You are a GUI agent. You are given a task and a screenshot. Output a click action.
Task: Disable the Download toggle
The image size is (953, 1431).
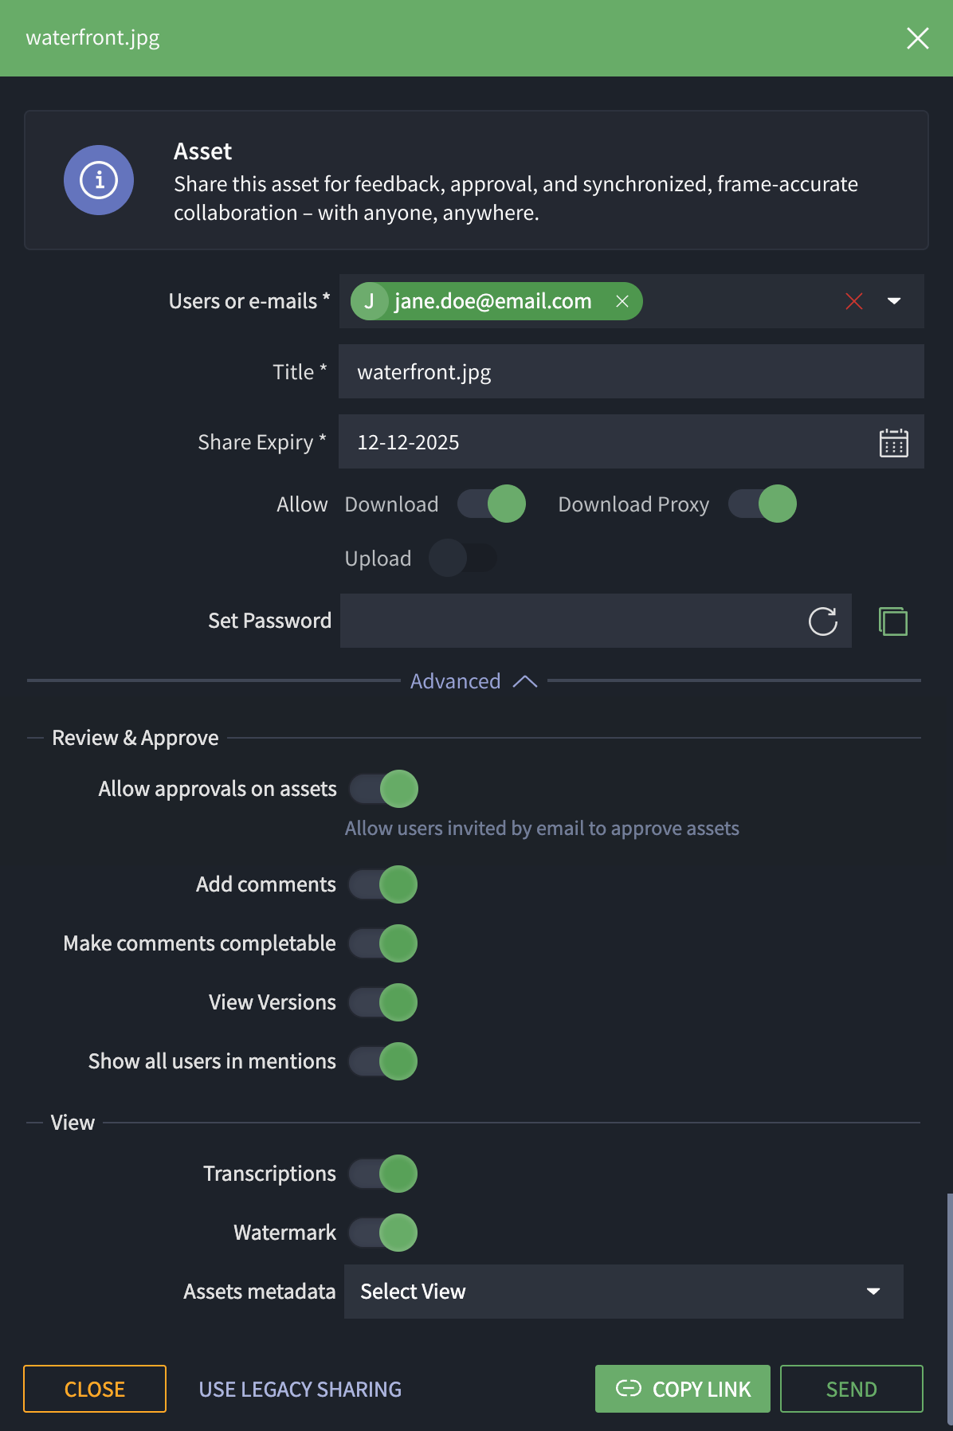point(492,504)
